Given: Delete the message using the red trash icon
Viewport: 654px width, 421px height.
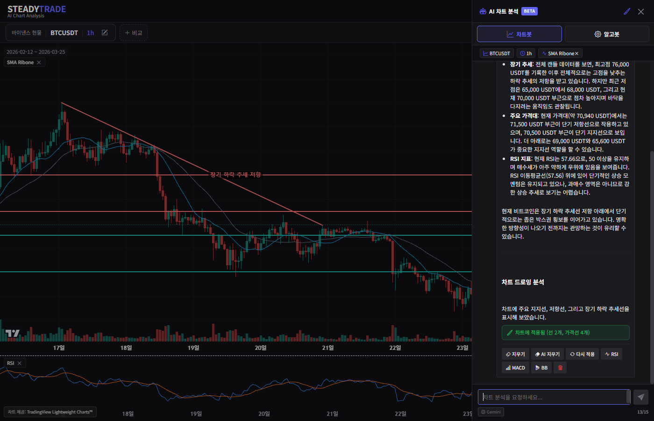Looking at the screenshot, I should pyautogui.click(x=560, y=368).
